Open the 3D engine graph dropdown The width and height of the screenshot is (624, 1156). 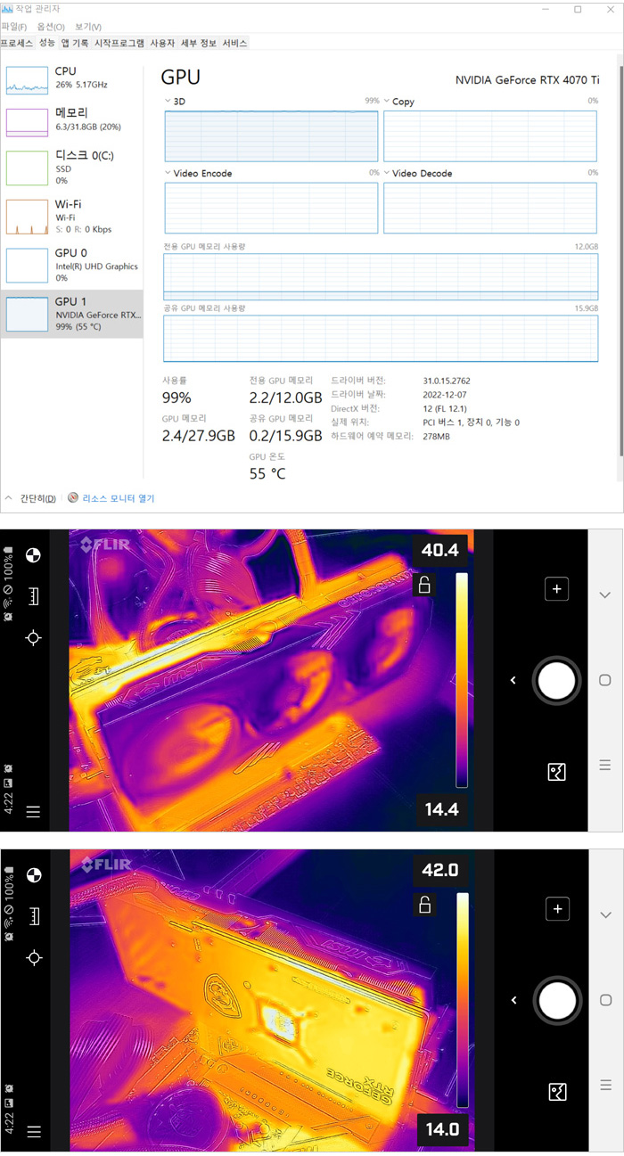168,102
